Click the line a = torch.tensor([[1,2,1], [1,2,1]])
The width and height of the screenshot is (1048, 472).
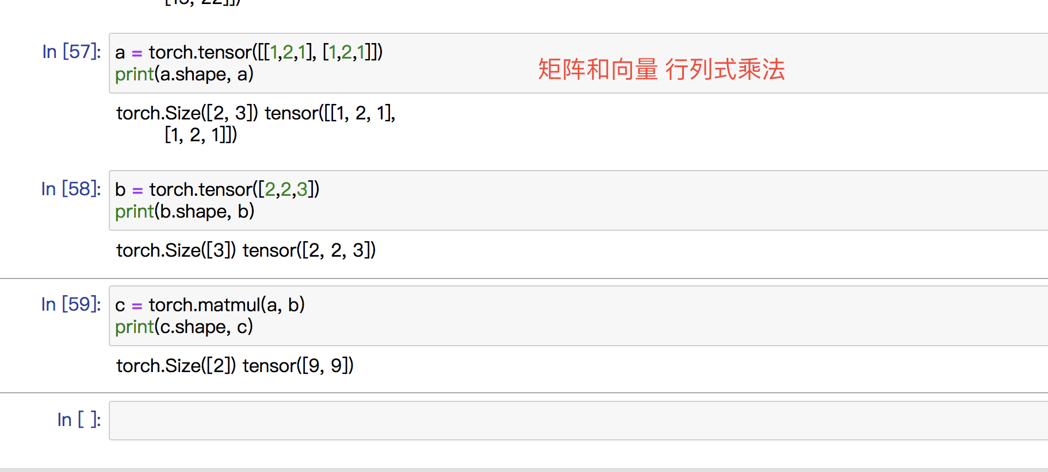pos(248,52)
